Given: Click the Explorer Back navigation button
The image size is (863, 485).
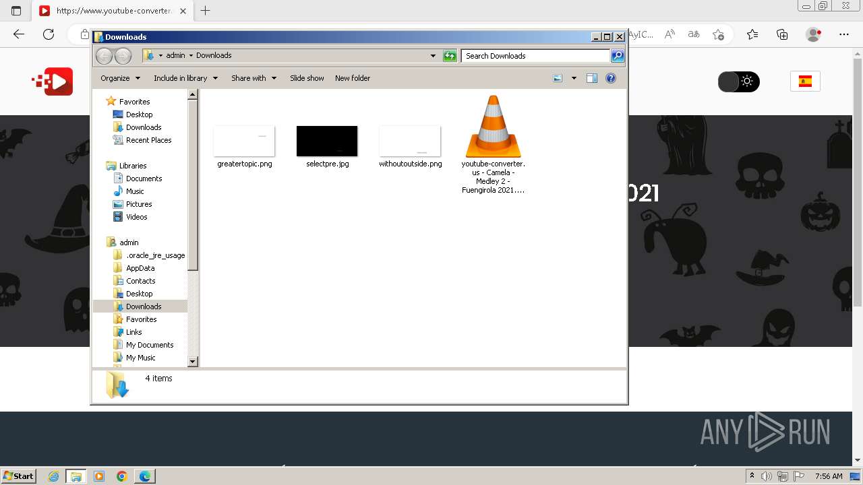Looking at the screenshot, I should (104, 56).
